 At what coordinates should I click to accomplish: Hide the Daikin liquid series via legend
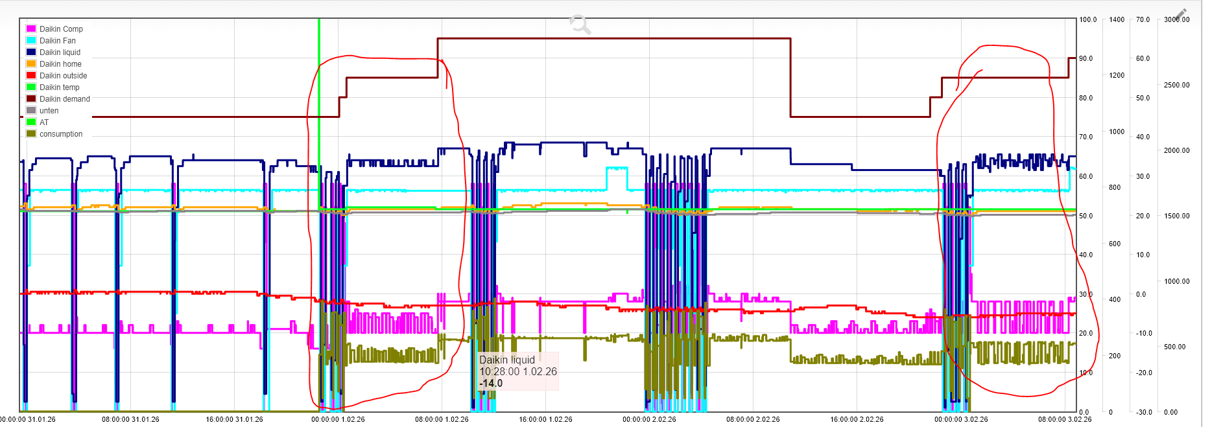(x=60, y=52)
